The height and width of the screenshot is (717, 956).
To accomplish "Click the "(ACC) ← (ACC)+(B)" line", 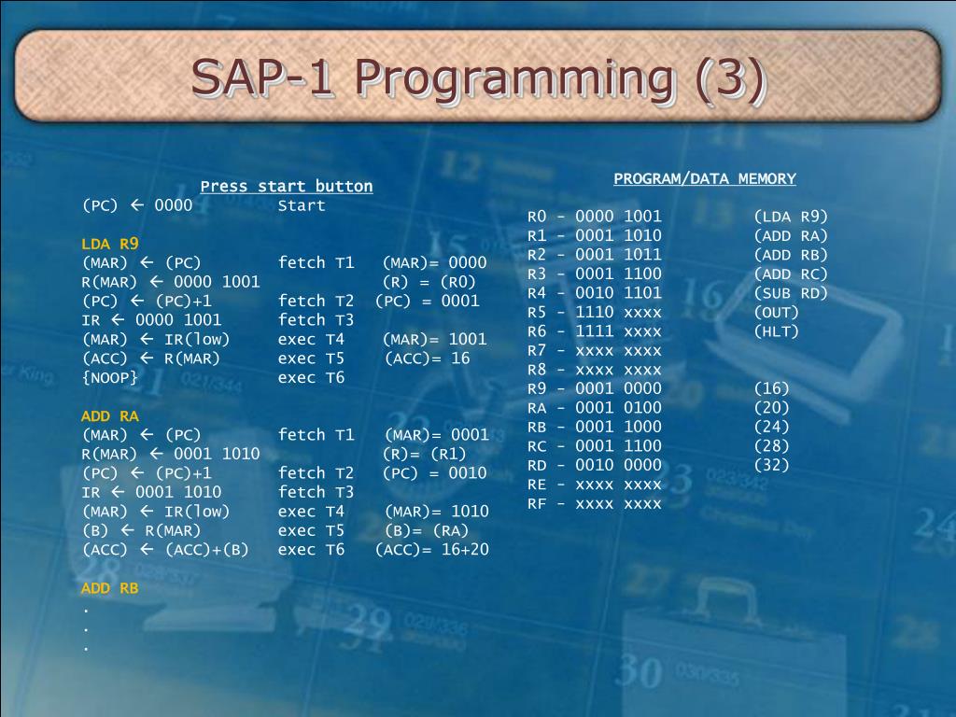I will [x=165, y=550].
